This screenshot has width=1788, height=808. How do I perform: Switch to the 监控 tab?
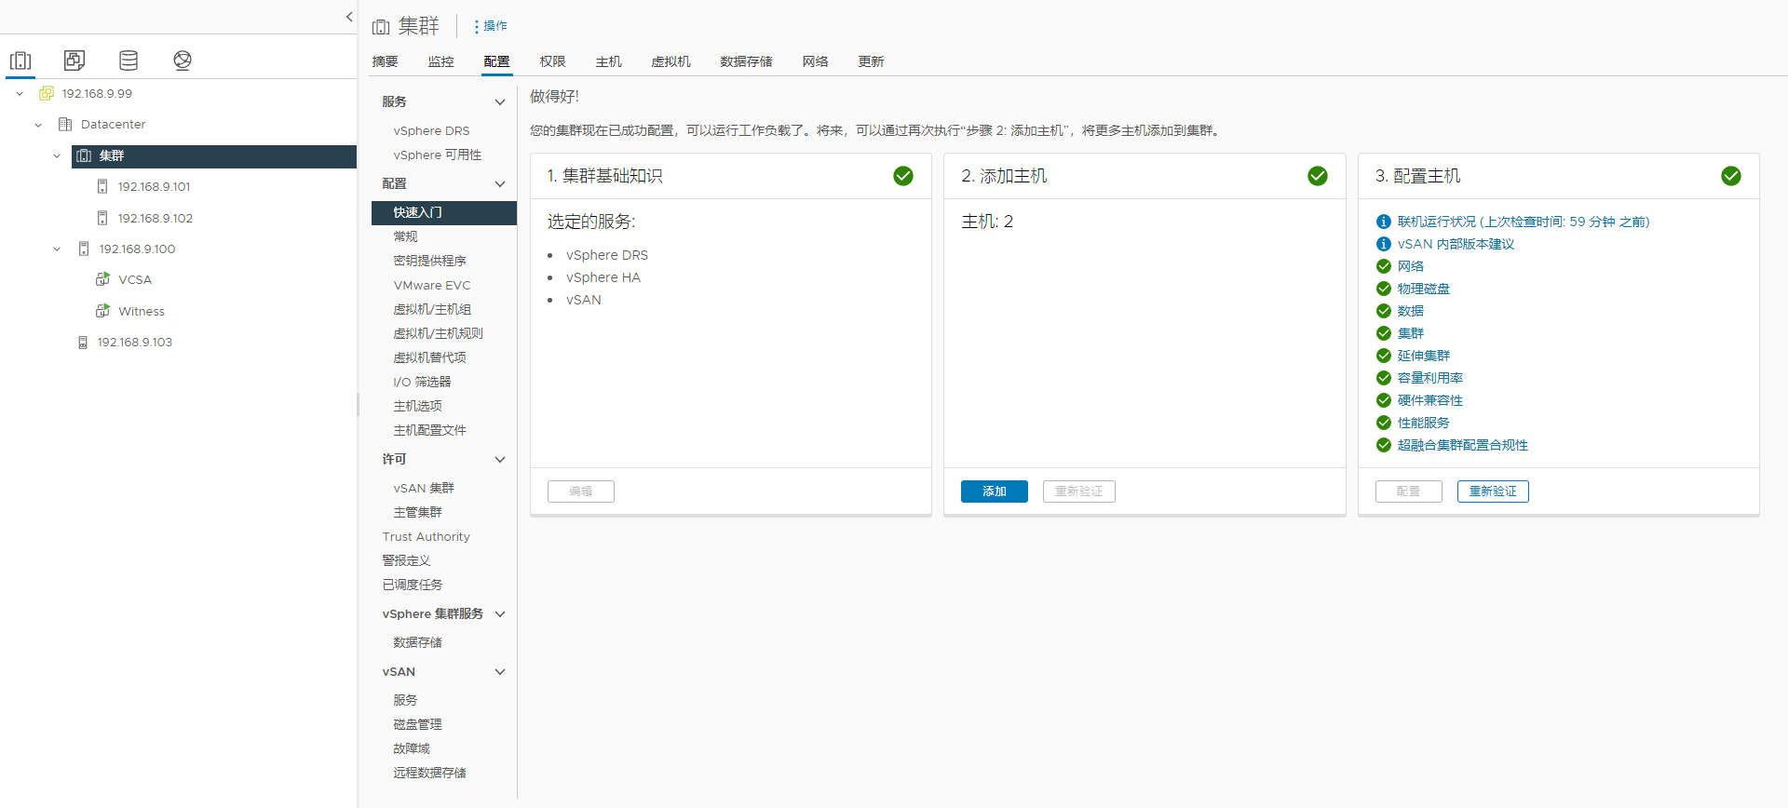point(440,61)
